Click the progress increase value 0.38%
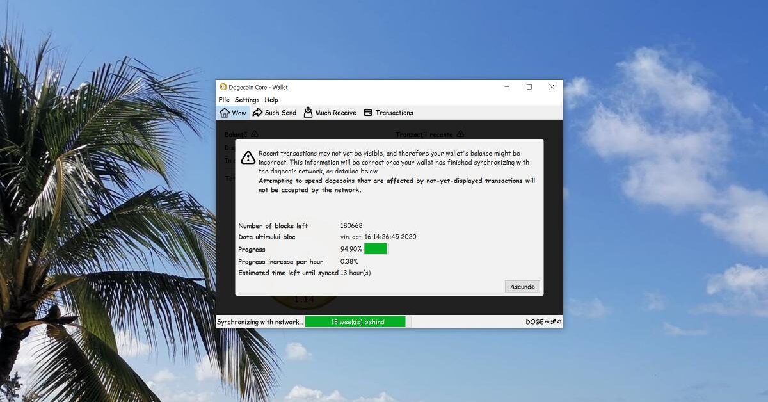The height and width of the screenshot is (402, 768). (x=349, y=261)
